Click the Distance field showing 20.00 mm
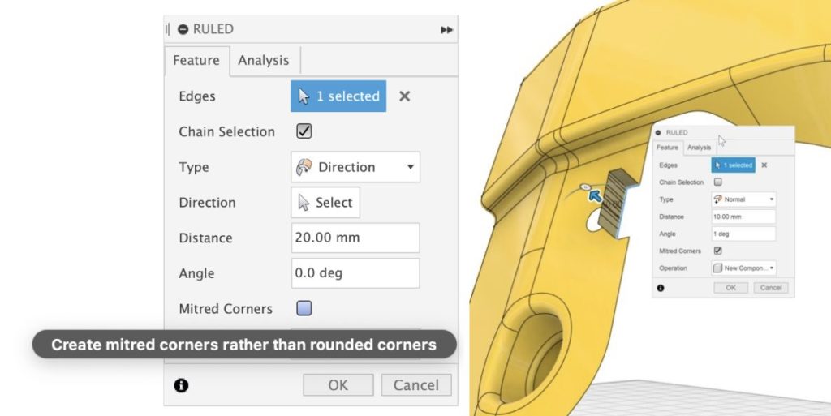831x416 pixels. (x=355, y=238)
